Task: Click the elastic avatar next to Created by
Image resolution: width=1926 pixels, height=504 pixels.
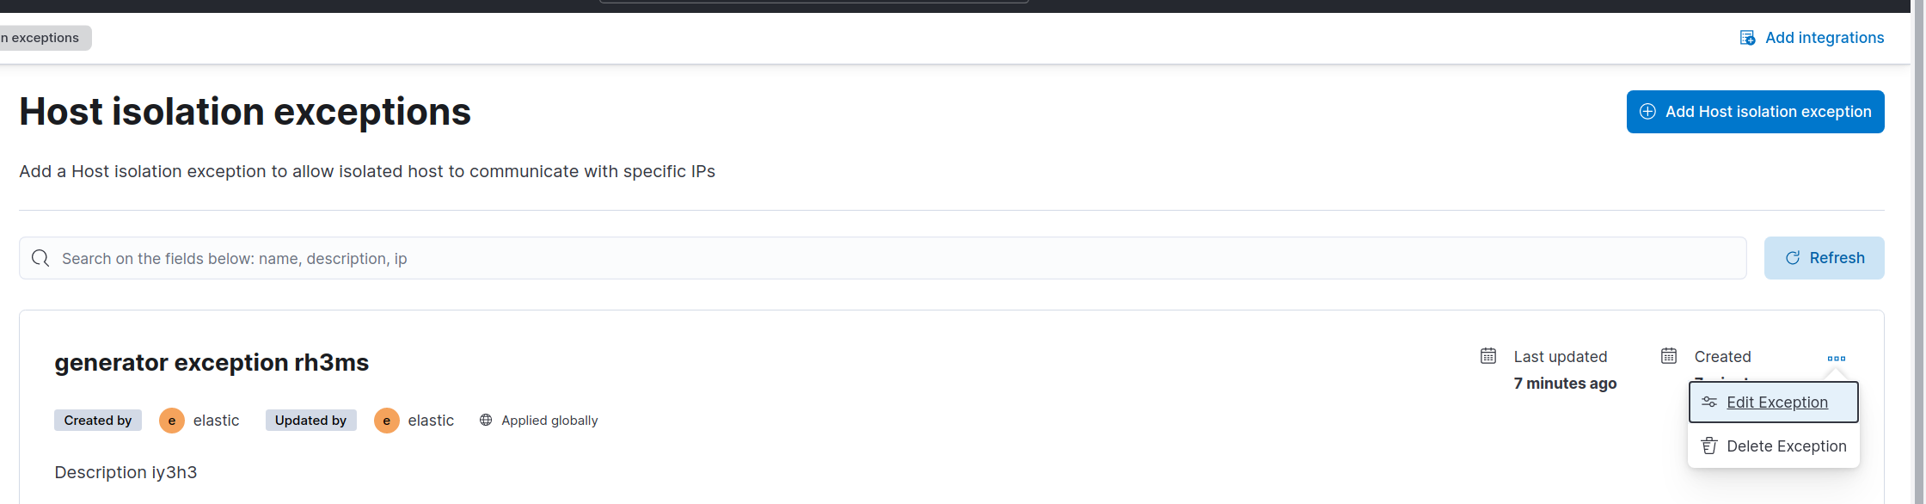Action: (x=171, y=420)
